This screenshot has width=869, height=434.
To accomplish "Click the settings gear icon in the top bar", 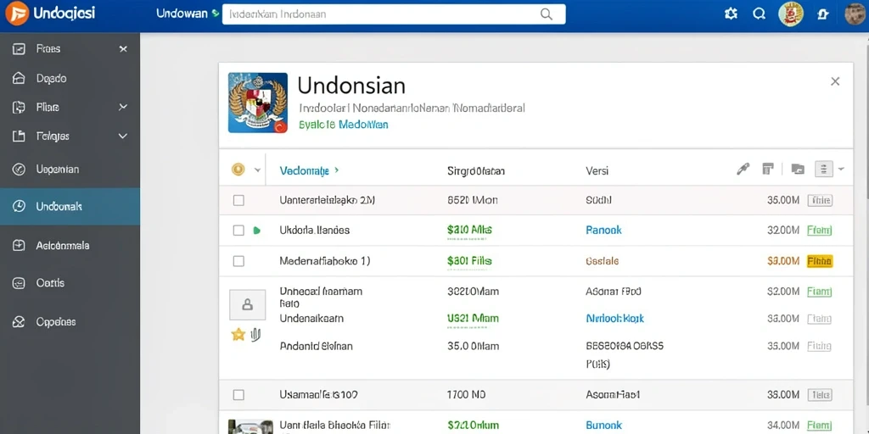I will [x=731, y=14].
